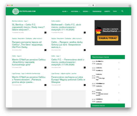This screenshot has height=116, width=137.
Task: Open comments bubble for SL Benfica article
Action: 45,33
